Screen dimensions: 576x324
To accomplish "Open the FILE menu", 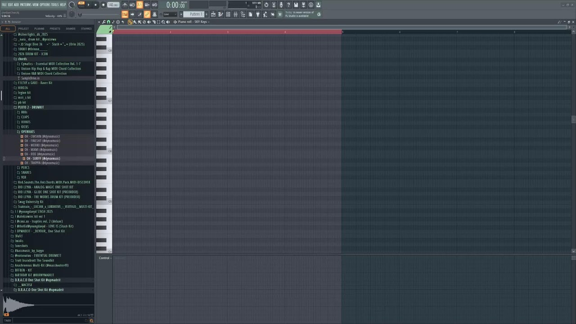I will [x=4, y=4].
